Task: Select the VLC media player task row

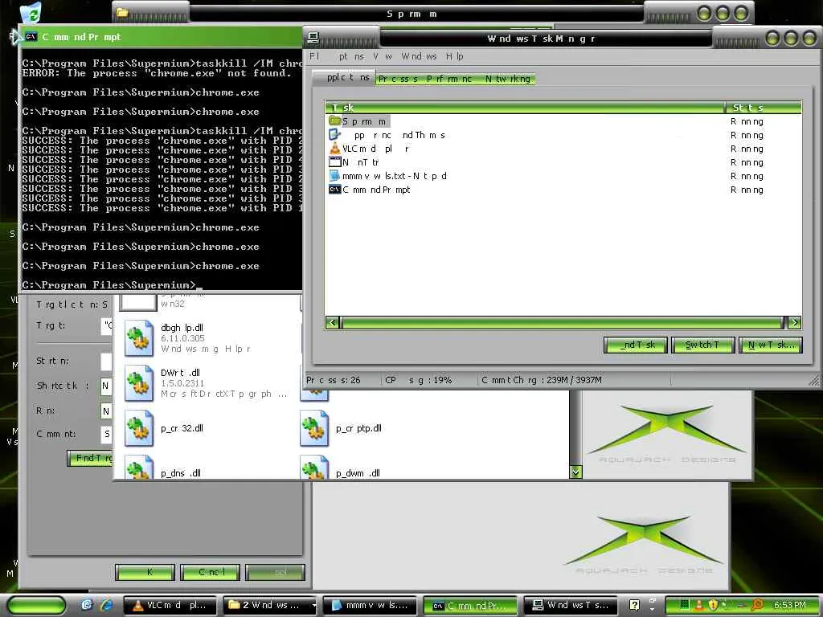Action: click(563, 149)
